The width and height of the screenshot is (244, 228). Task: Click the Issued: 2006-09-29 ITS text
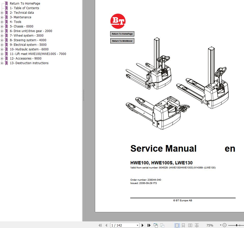(x=143, y=183)
